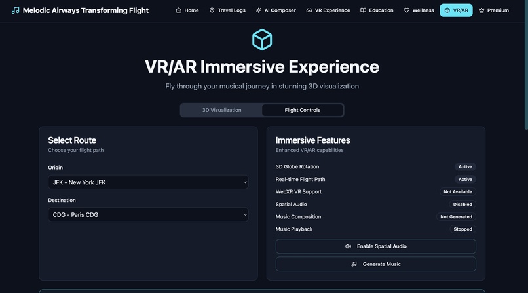Image resolution: width=528 pixels, height=293 pixels.
Task: Go to AI Composer
Action: pyautogui.click(x=276, y=10)
